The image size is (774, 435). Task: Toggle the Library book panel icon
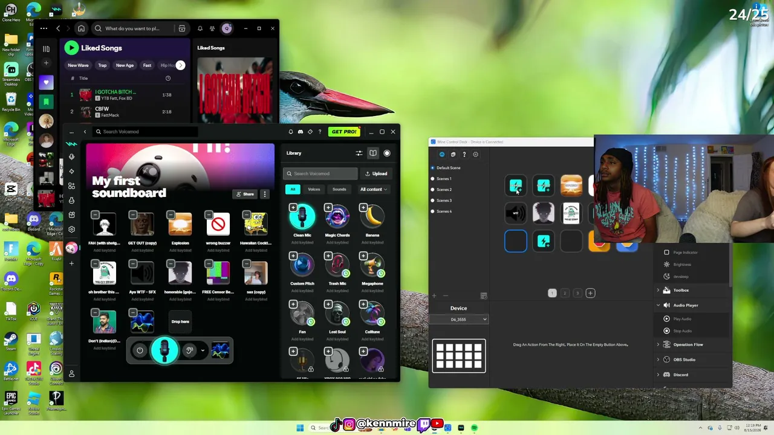373,153
